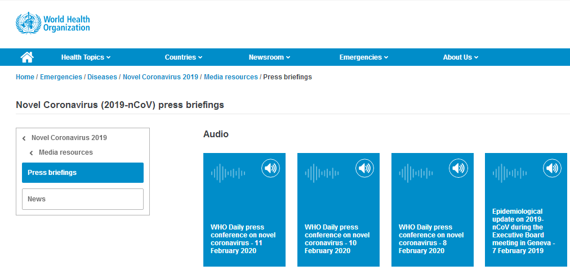The height and width of the screenshot is (270, 570).
Task: Click the Diseases breadcrumb link
Action: coord(102,77)
